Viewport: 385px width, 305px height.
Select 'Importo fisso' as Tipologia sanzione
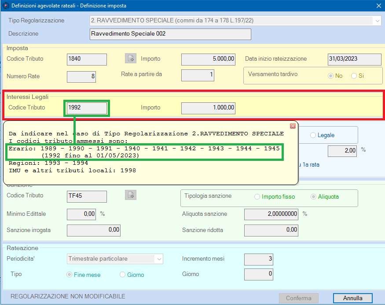click(x=257, y=197)
